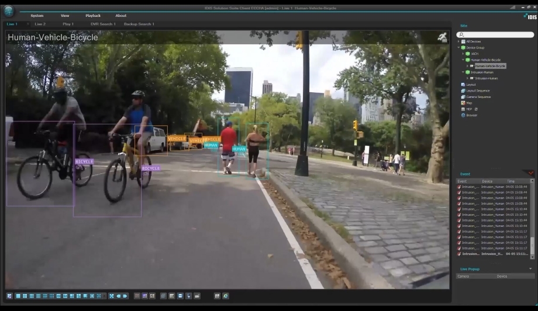Open Layout Sequence in the Site tree
Screen dimensions: 538x311
pyautogui.click(x=478, y=90)
